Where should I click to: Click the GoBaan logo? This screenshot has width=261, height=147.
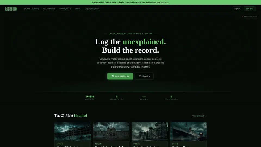[x=11, y=9]
